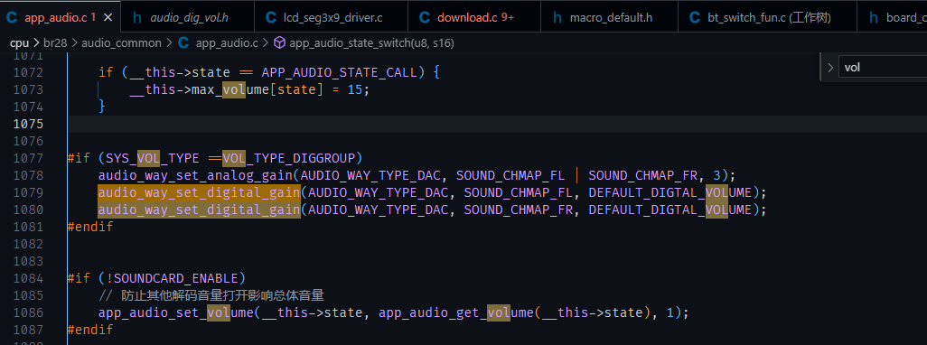Screen dimensions: 927x345
Task: Click the function symbol icon in breadcrumb
Action: pos(280,42)
